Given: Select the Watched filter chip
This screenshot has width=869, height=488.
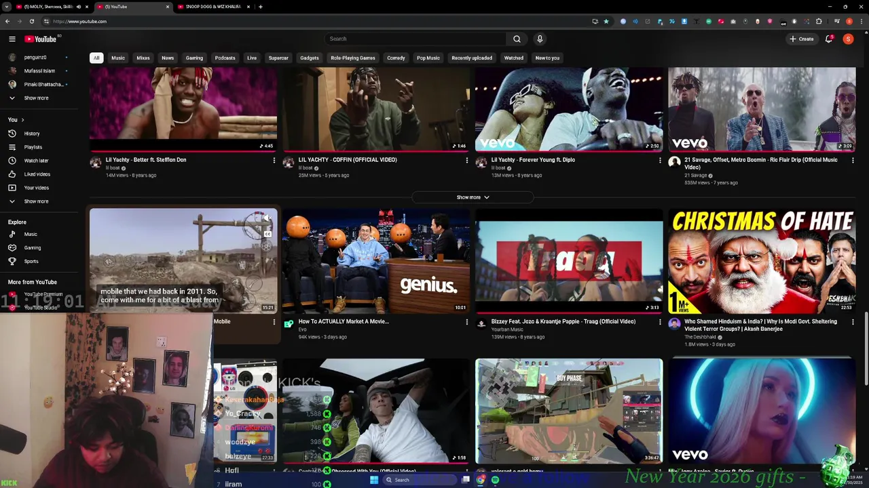Looking at the screenshot, I should pyautogui.click(x=514, y=58).
